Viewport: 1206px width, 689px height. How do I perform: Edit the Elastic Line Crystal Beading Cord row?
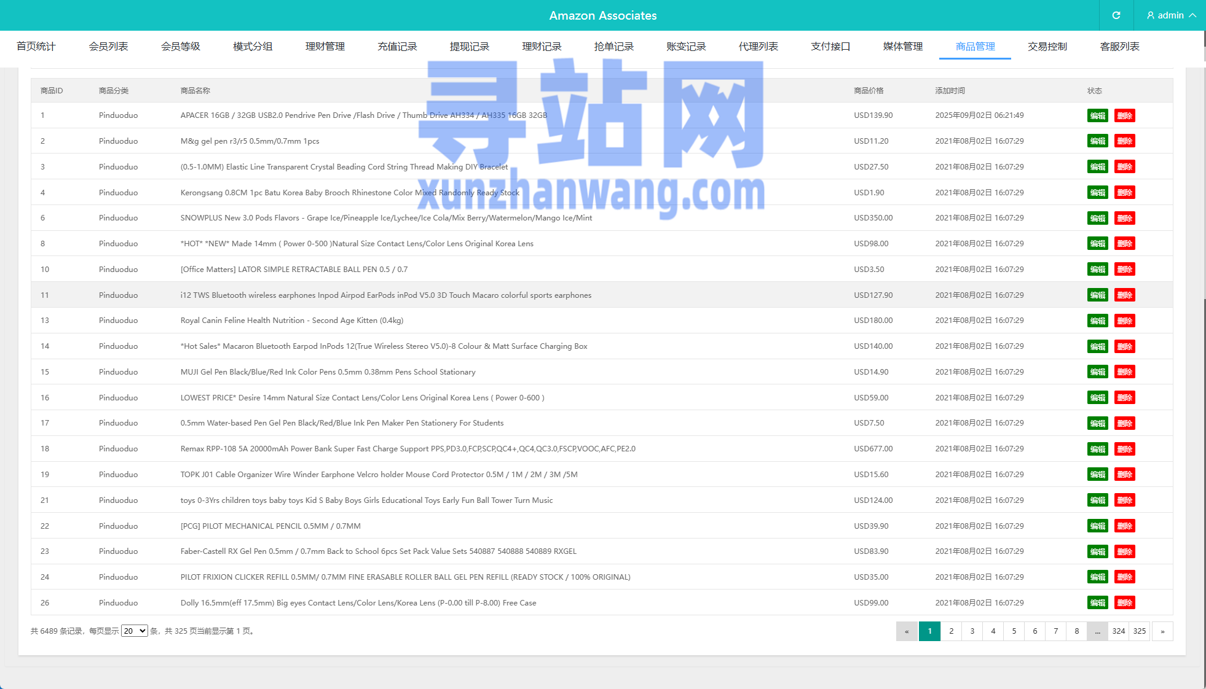pos(1097,167)
